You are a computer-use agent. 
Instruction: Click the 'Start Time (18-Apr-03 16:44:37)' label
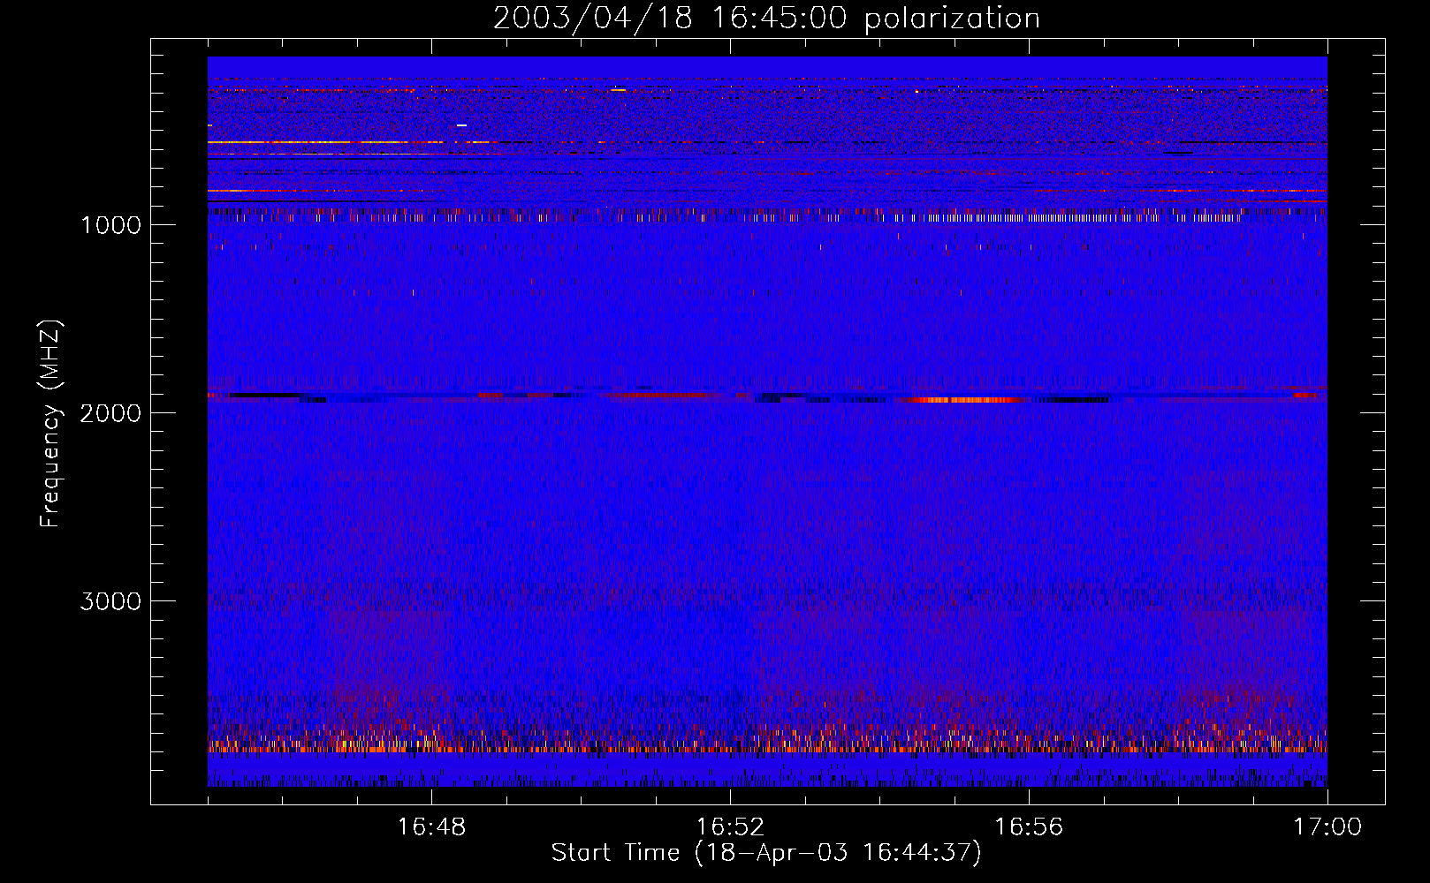766,853
